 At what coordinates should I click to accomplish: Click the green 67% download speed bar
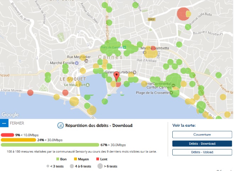(x=50, y=145)
